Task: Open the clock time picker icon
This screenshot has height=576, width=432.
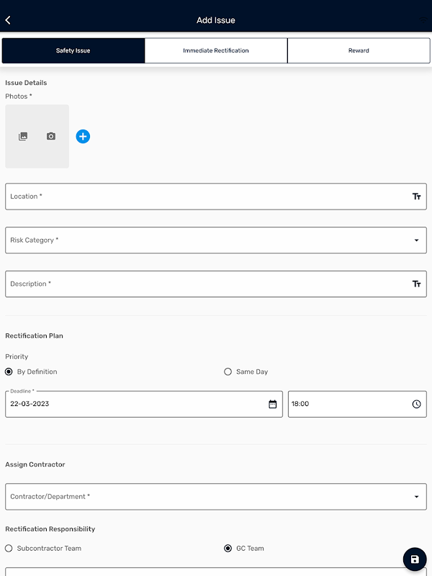Action: point(416,405)
